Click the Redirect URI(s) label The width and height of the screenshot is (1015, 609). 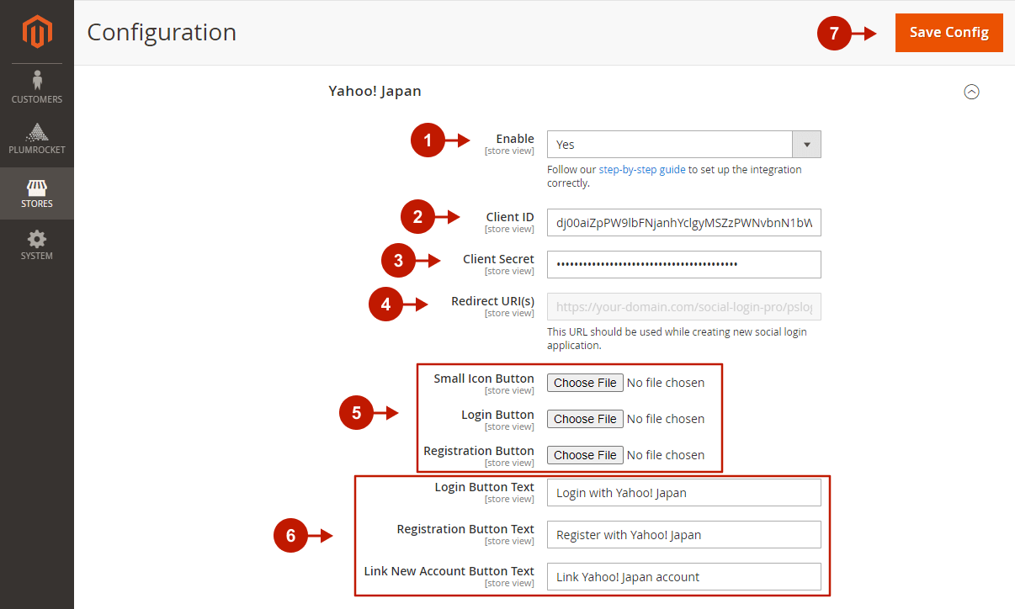(492, 301)
